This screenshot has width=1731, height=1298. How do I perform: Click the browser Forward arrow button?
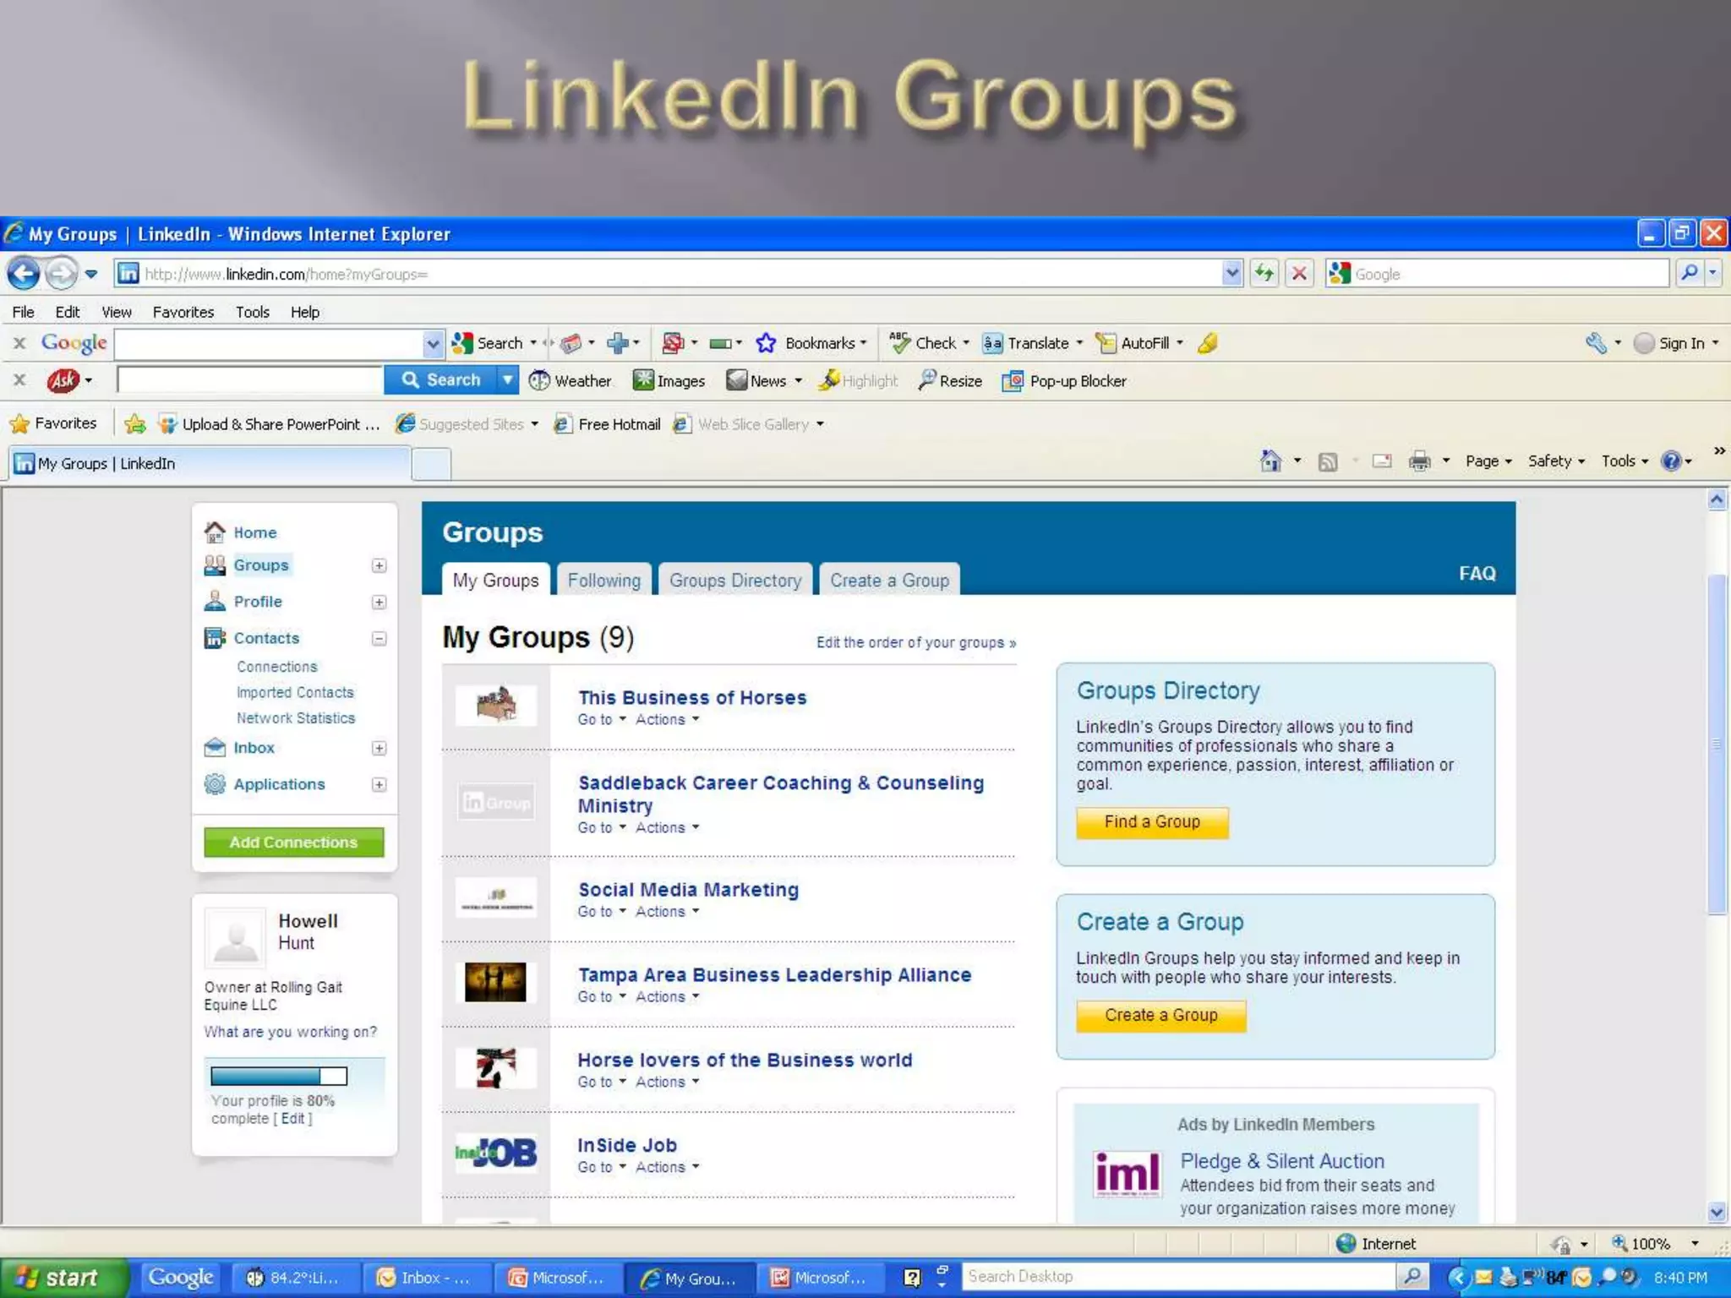pyautogui.click(x=61, y=273)
